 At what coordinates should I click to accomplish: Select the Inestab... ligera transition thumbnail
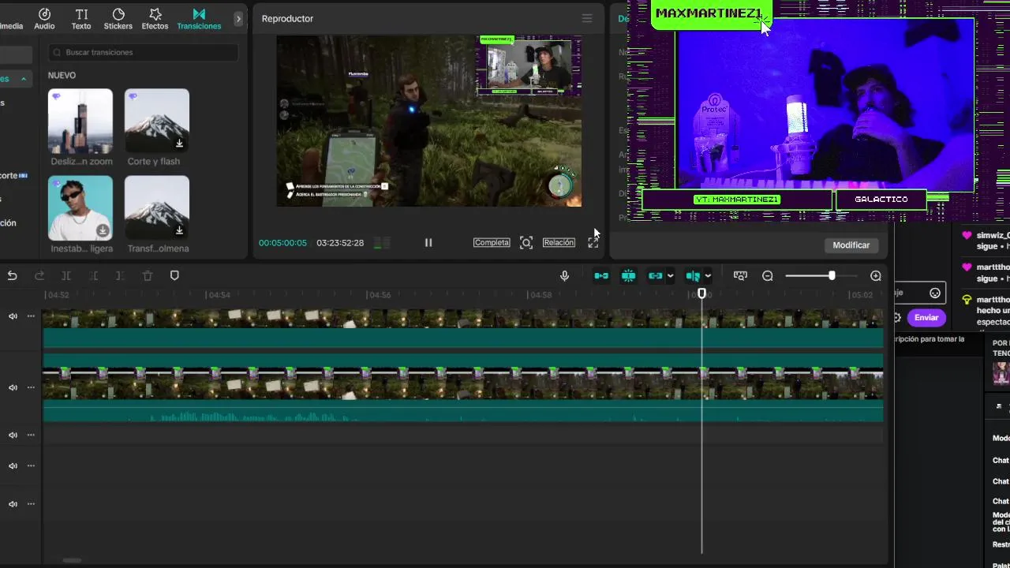tap(80, 207)
